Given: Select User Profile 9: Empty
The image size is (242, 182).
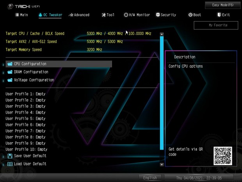Looking at the screenshot, I should pos(25,143).
